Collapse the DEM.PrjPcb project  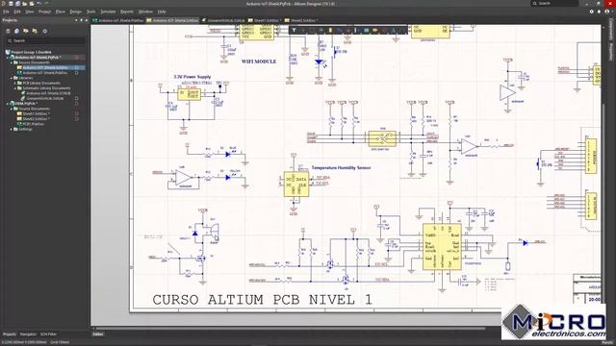[8, 103]
